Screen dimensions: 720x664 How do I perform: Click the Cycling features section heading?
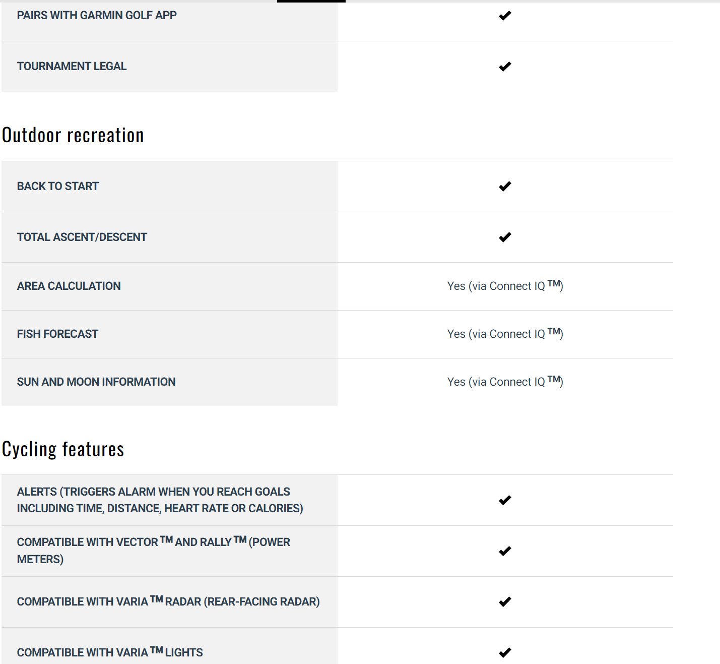coord(63,449)
